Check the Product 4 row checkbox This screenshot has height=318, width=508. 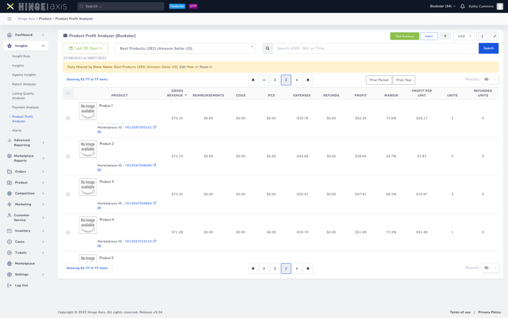[x=68, y=232]
